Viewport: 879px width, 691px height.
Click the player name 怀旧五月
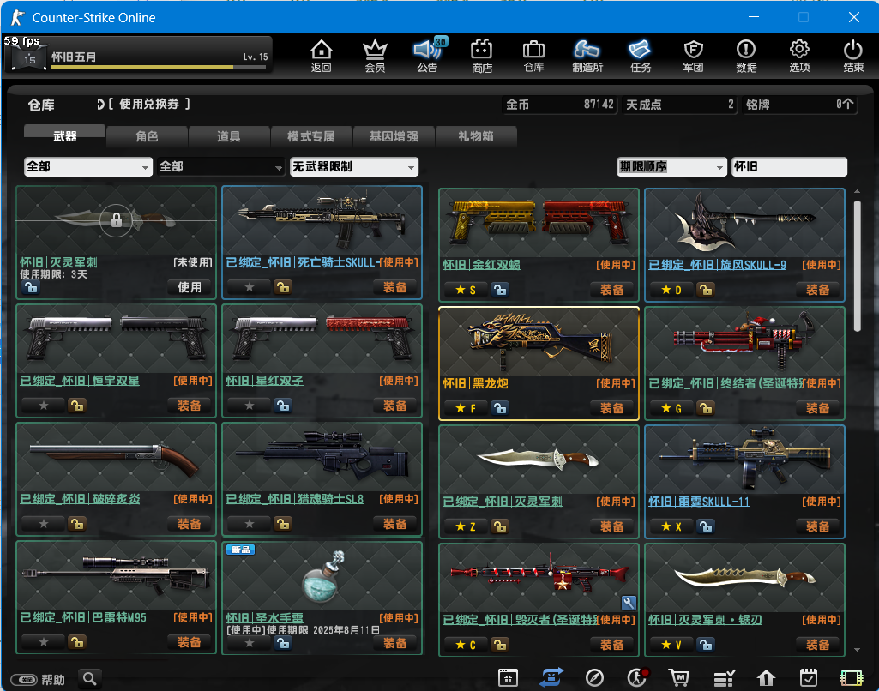[x=74, y=57]
